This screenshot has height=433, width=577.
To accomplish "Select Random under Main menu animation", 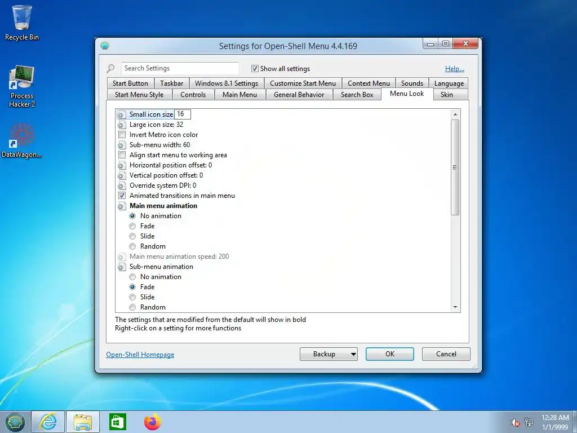I will click(x=132, y=246).
